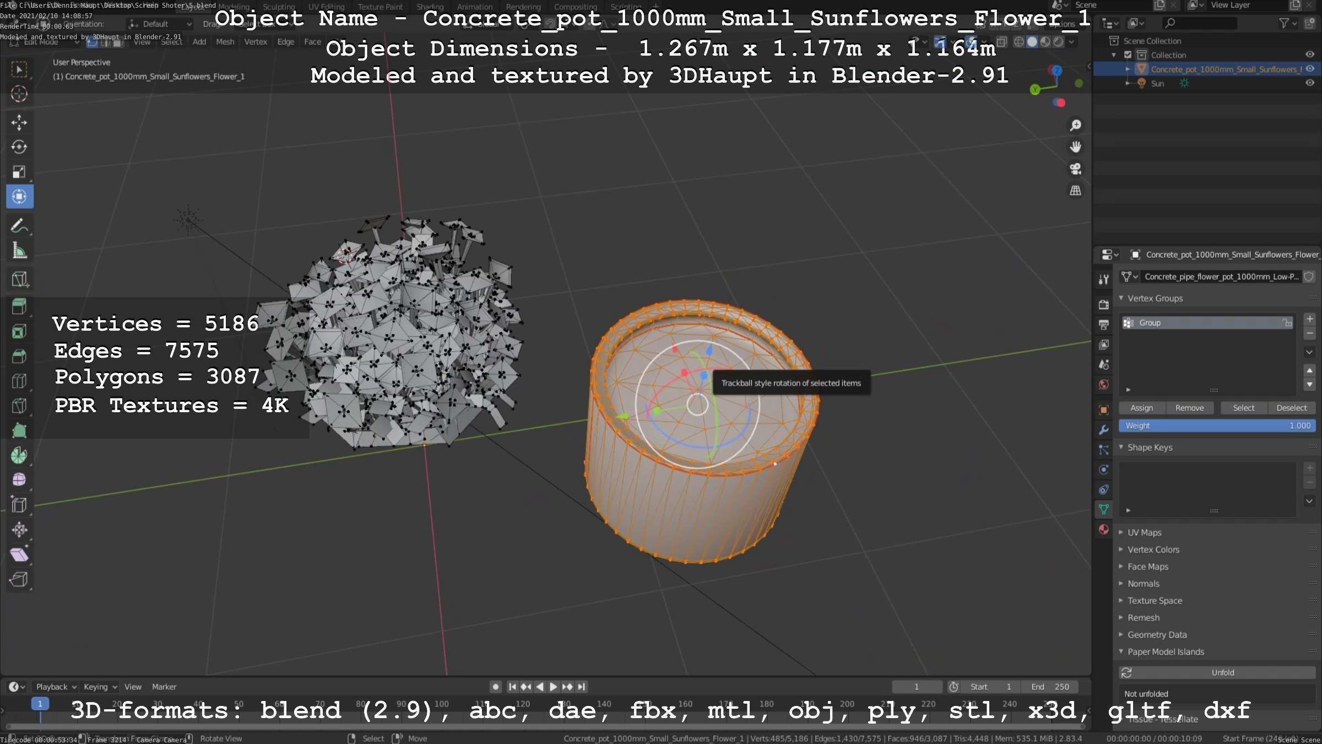
Task: Open the Face menu in header
Action: pyautogui.click(x=312, y=42)
